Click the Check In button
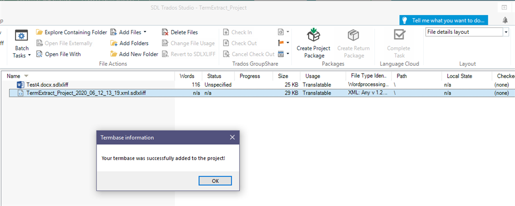515x206 pixels. 238,32
